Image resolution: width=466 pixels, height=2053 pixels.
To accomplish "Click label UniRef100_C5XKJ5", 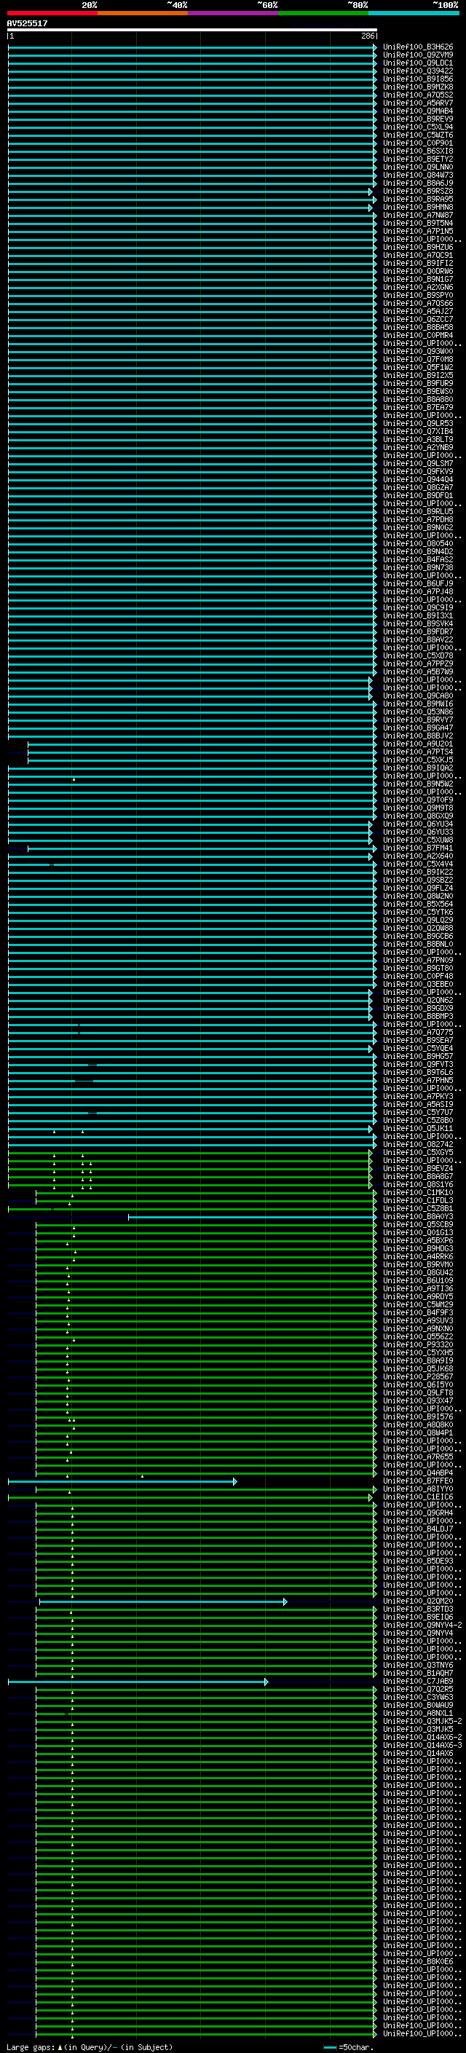I will click(418, 760).
